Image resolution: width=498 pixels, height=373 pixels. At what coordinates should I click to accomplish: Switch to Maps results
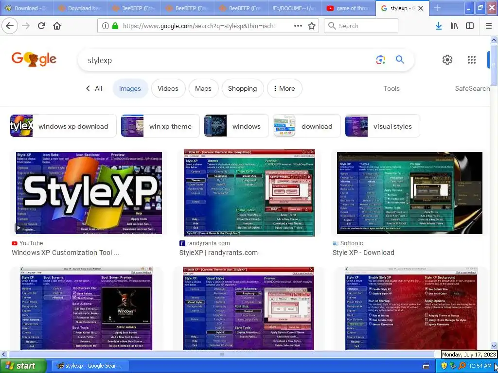[203, 88]
